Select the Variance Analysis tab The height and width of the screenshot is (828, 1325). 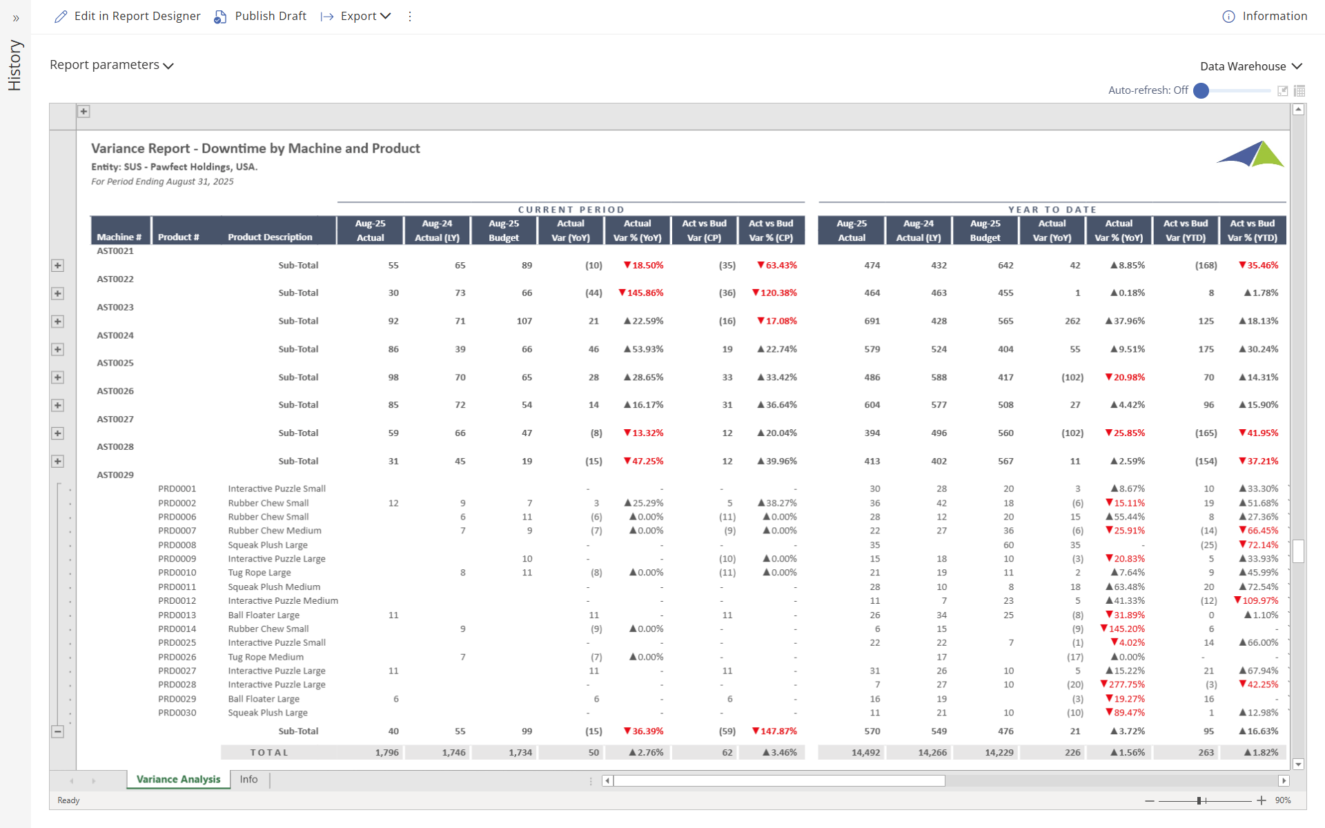[177, 779]
